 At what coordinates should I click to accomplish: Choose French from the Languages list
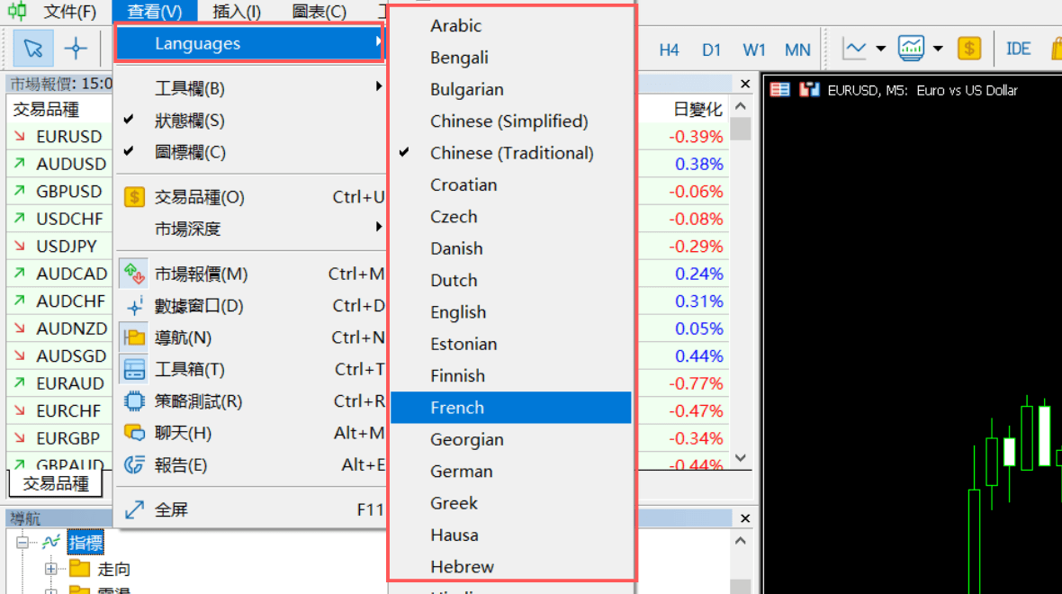click(x=457, y=408)
